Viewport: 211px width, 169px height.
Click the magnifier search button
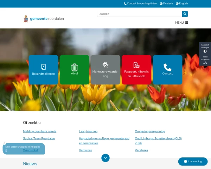[185, 14]
